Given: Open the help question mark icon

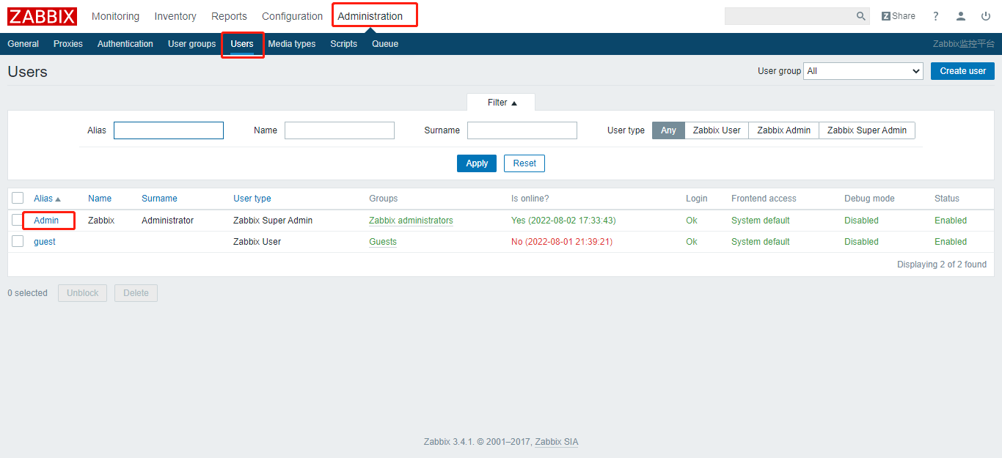Looking at the screenshot, I should coord(936,16).
